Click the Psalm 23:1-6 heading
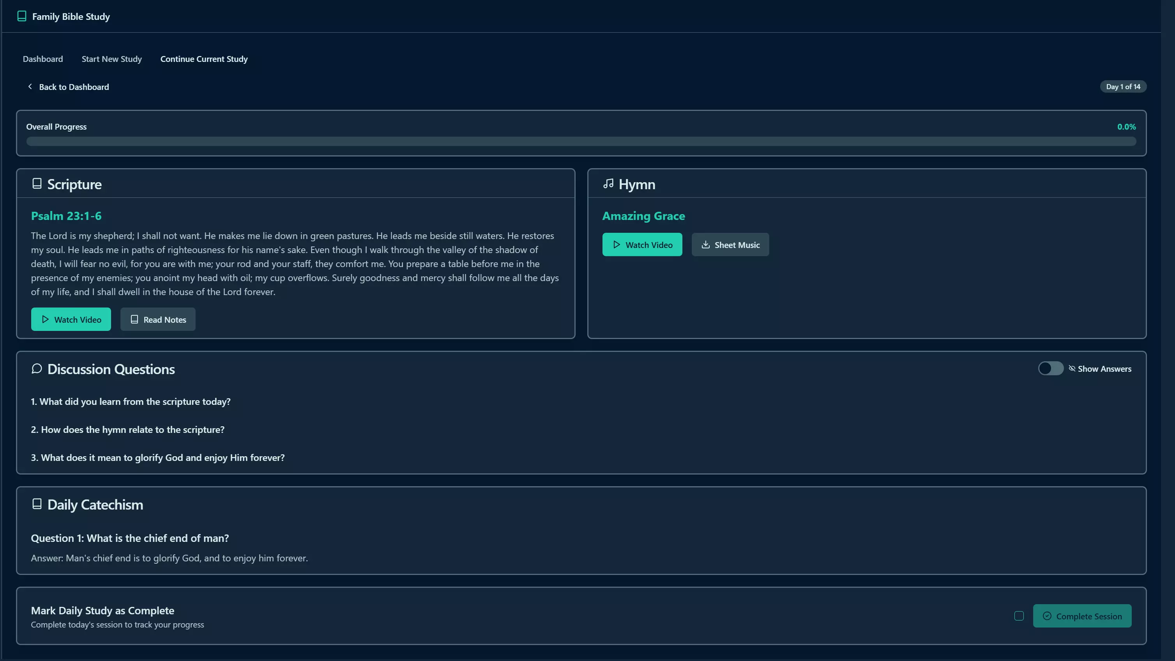1175x661 pixels. 66,216
